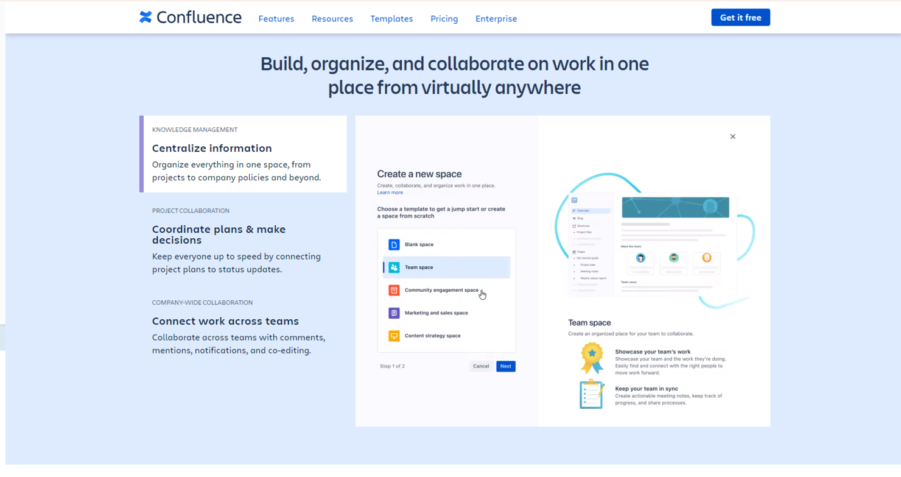Screen dimensions: 901x477
Task: Click the Content strategy space icon
Action: 394,336
